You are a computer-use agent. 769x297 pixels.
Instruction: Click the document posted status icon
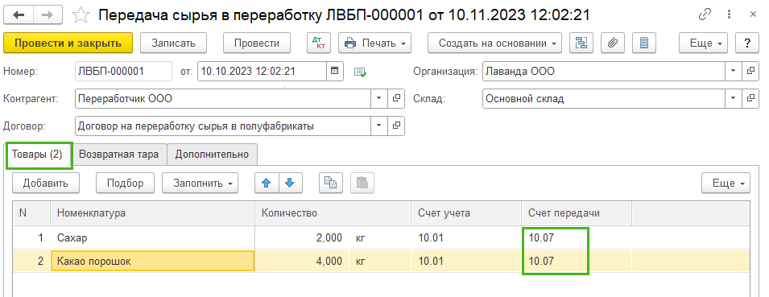click(361, 72)
